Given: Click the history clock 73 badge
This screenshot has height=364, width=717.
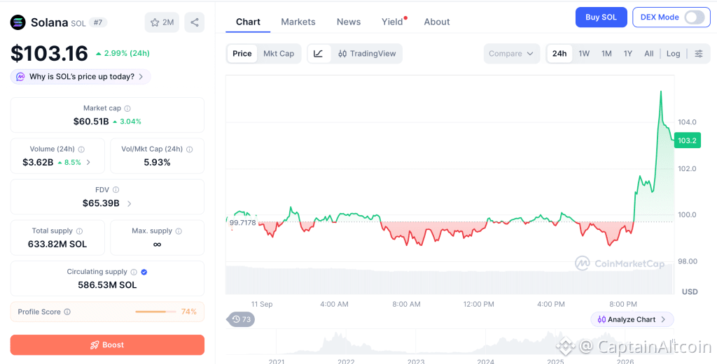Looking at the screenshot, I should (241, 319).
